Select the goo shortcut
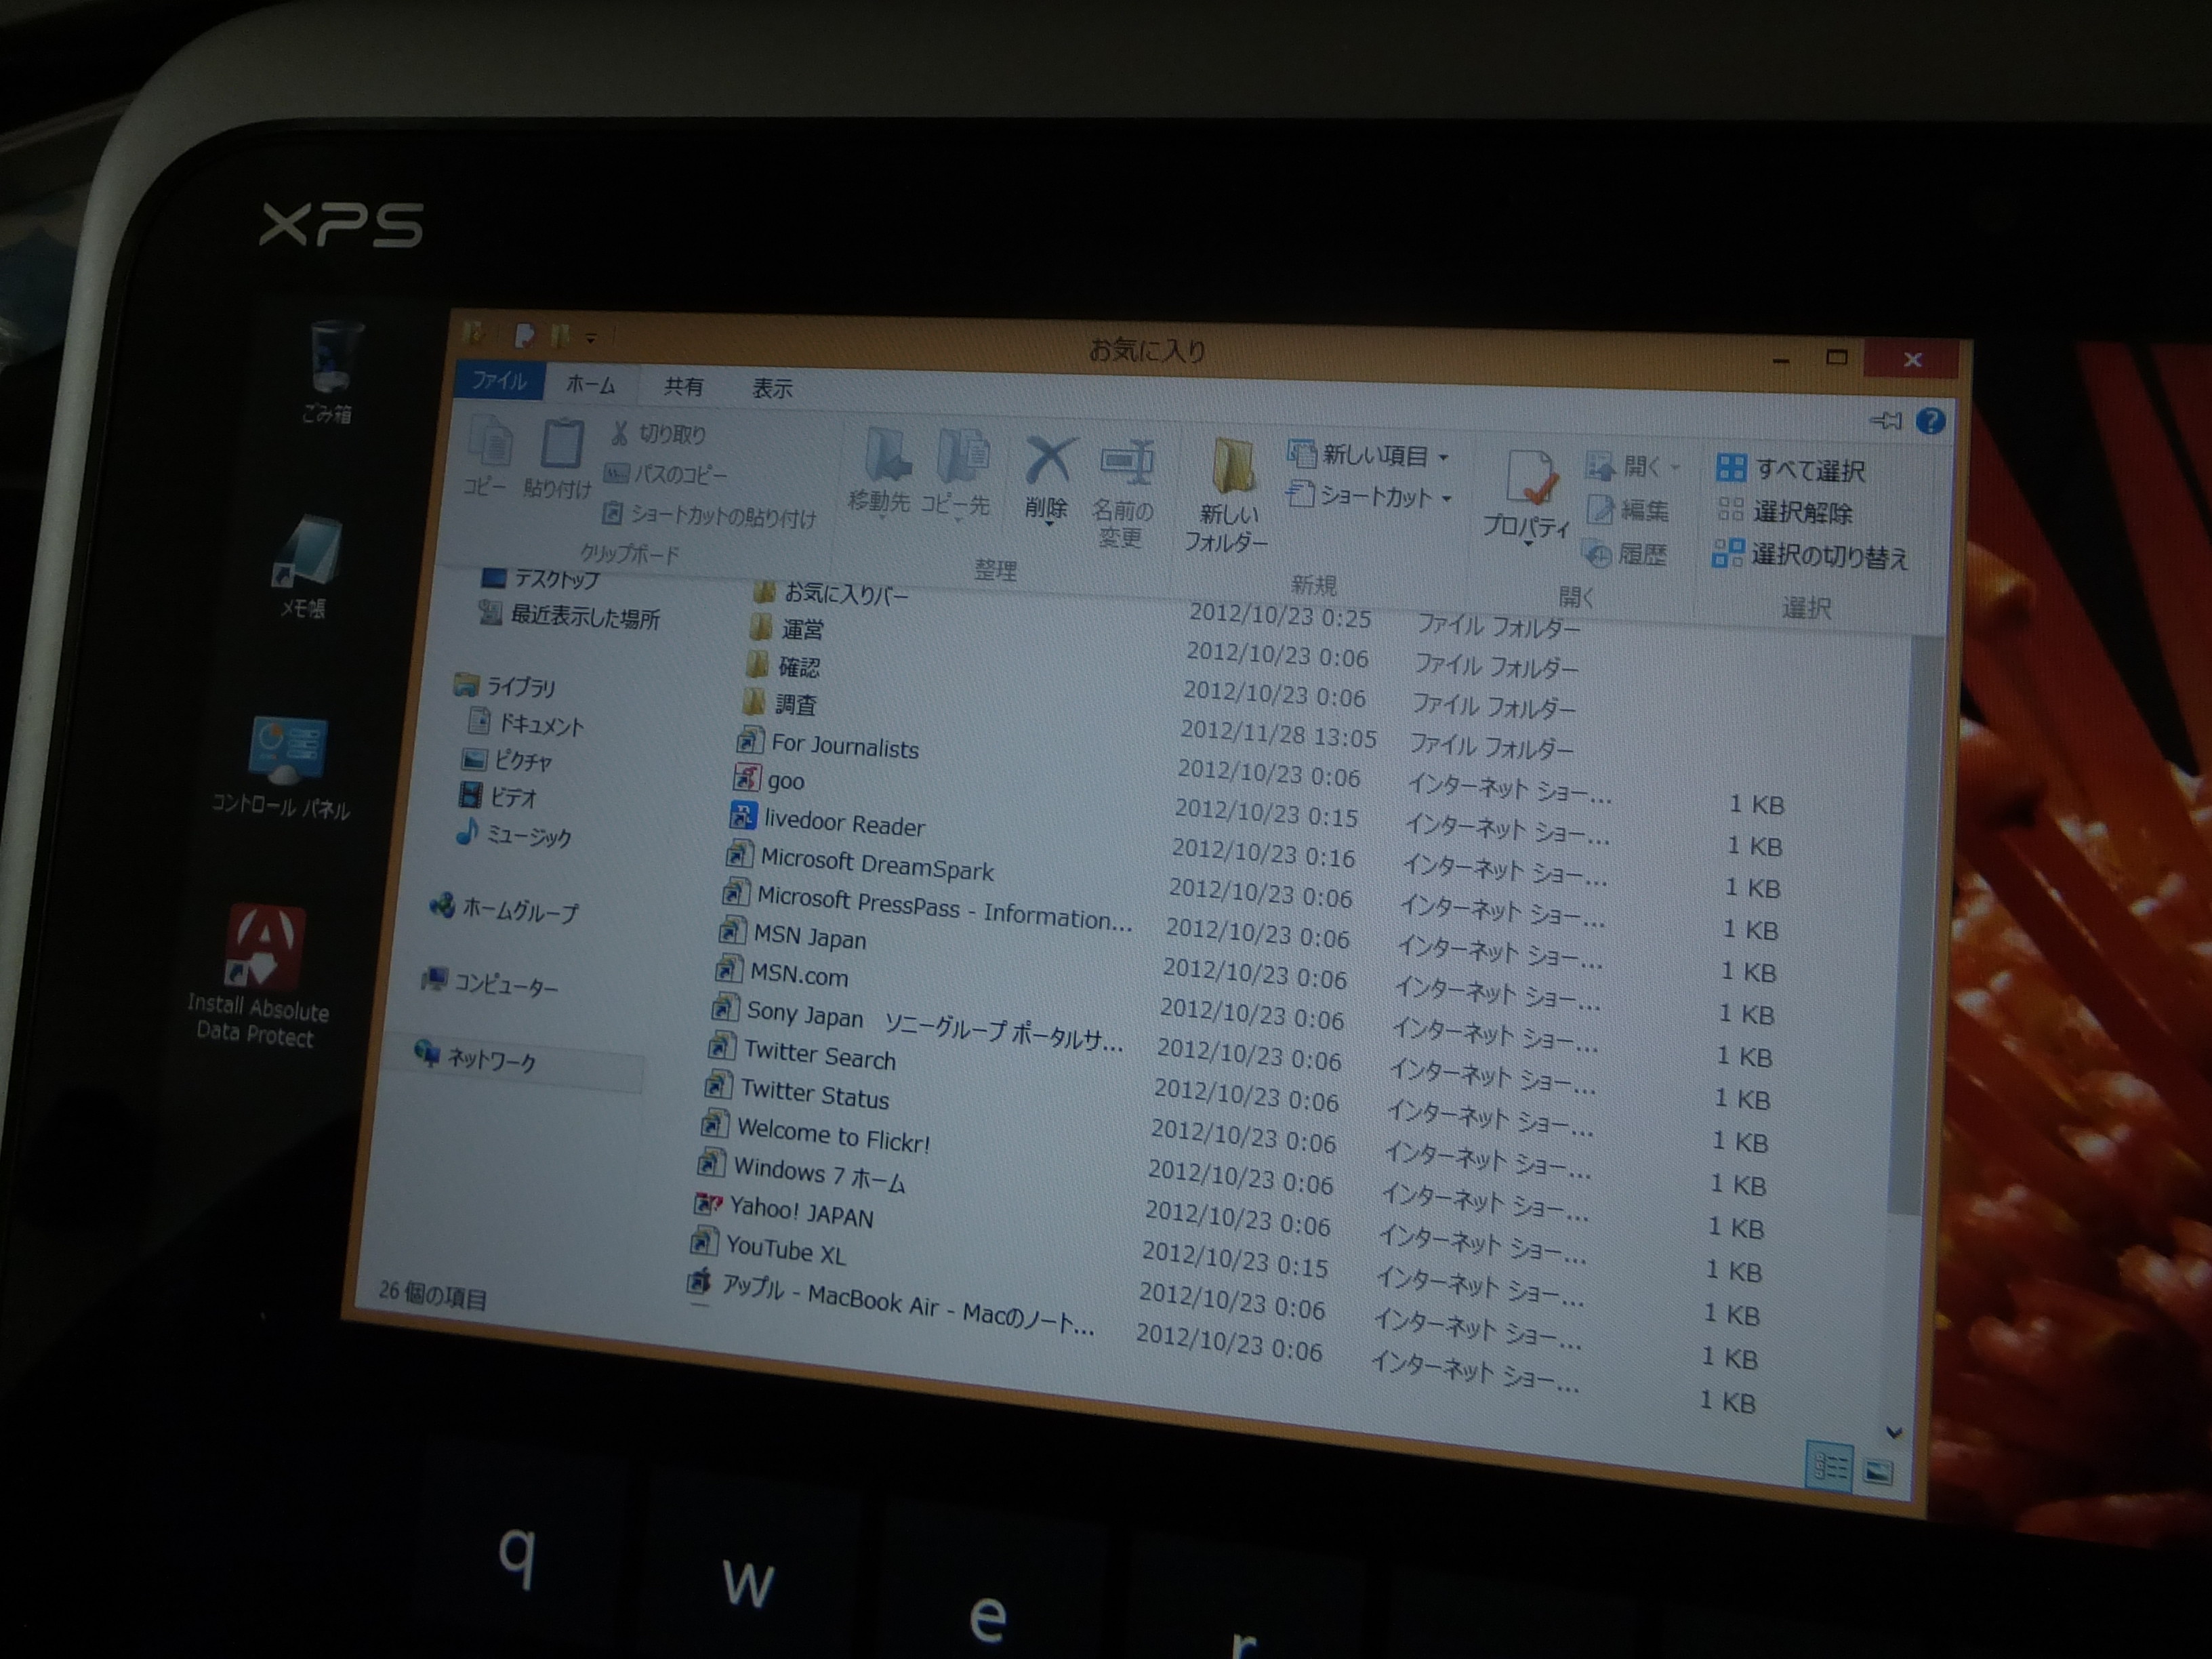Viewport: 2212px width, 1659px height. [x=768, y=779]
